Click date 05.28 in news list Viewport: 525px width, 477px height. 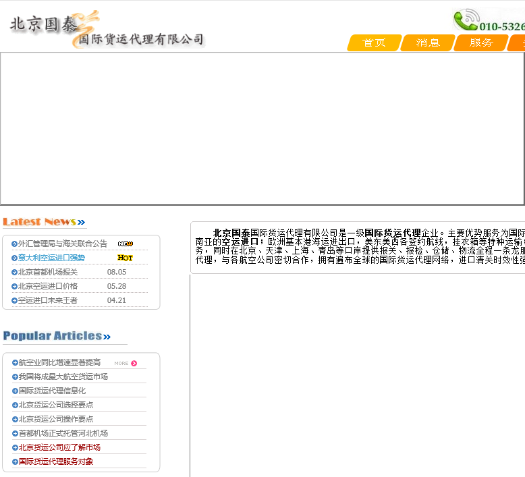pyautogui.click(x=117, y=286)
